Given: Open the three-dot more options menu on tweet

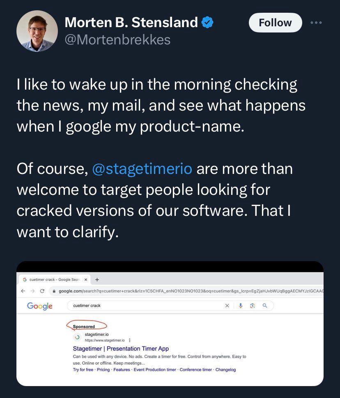Looking at the screenshot, I should (x=316, y=23).
